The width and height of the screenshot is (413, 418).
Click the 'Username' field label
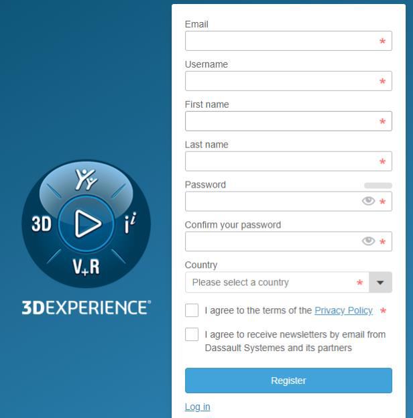206,64
